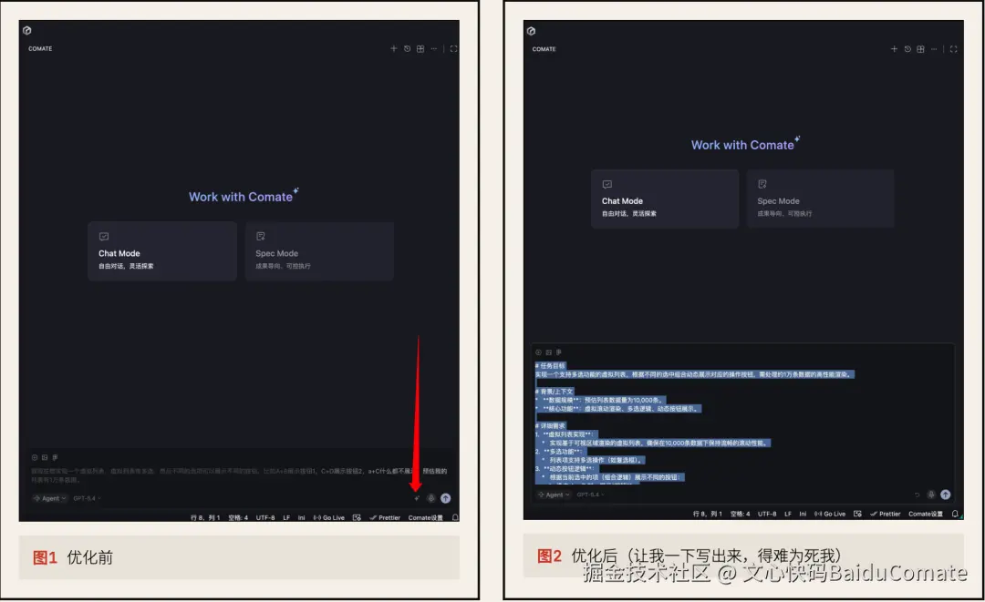
Task: Click the image attach icon above Figure 2 input
Action: (x=548, y=352)
